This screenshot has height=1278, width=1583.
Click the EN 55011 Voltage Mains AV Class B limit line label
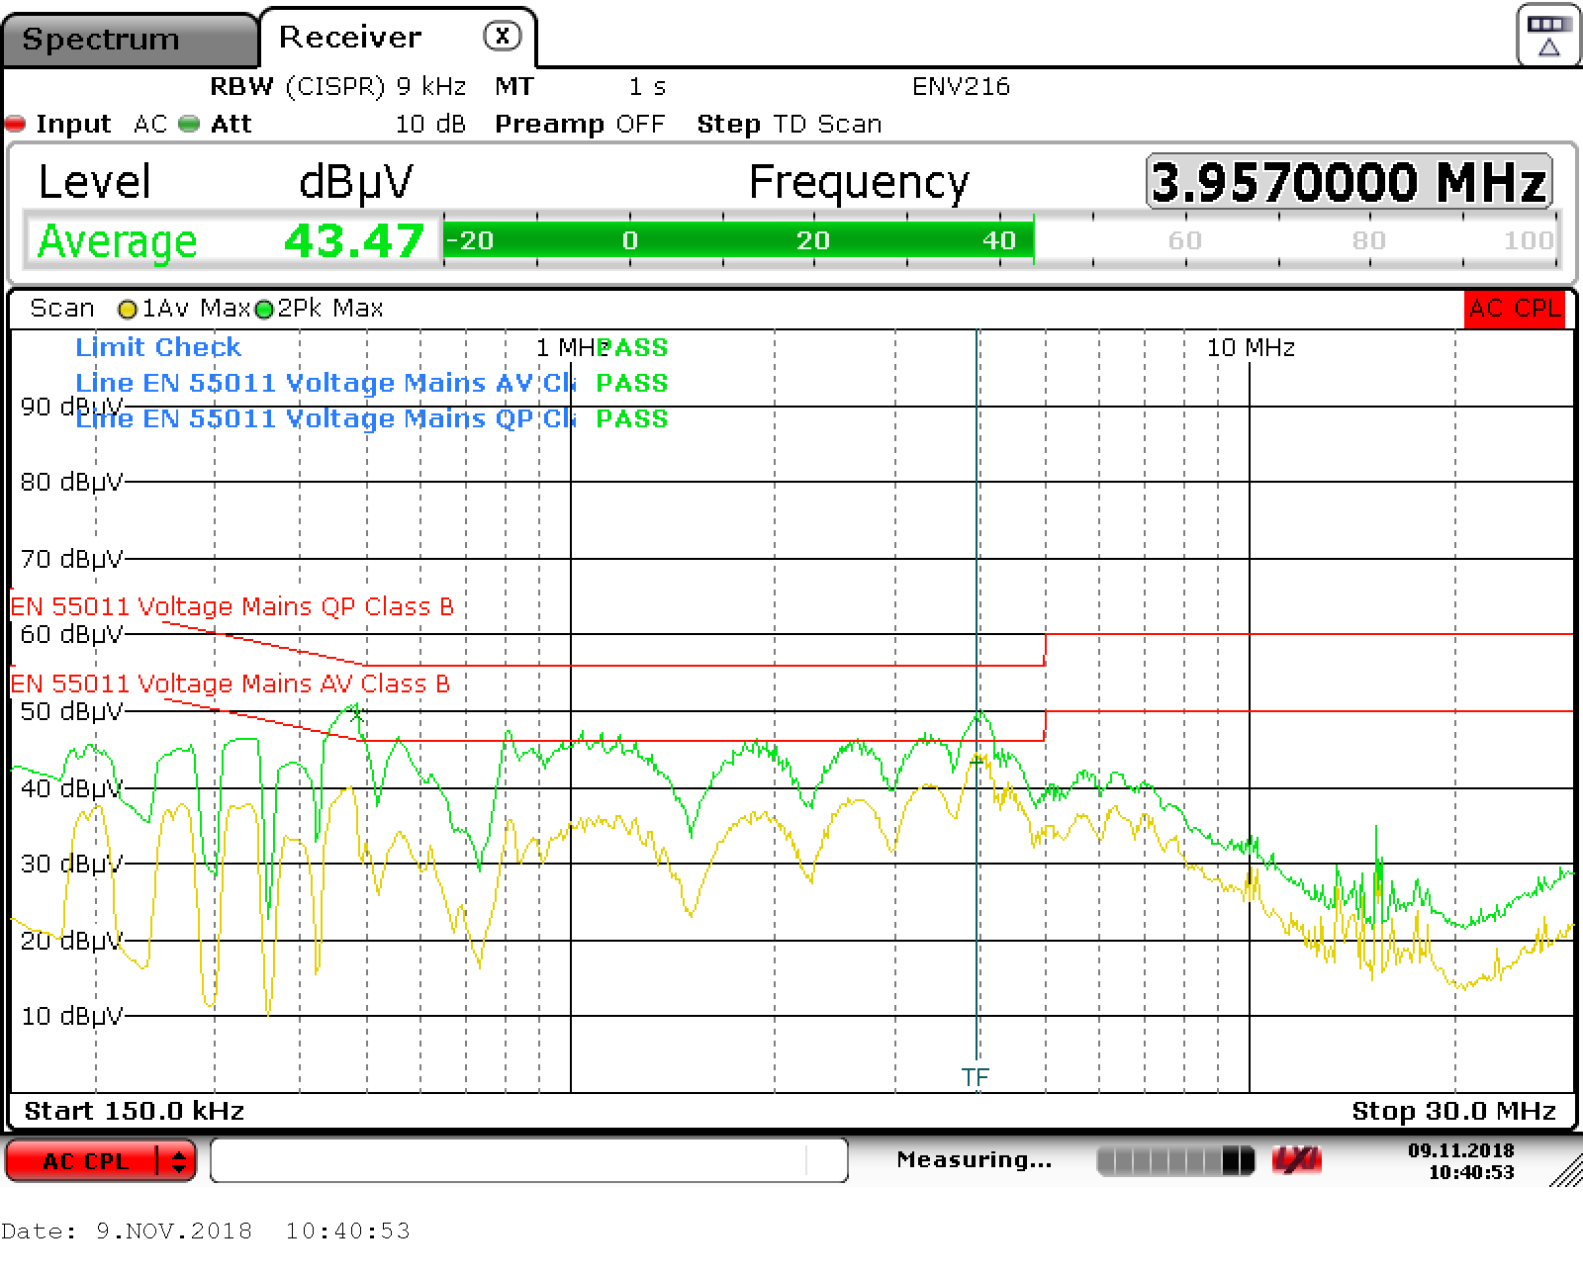coord(230,684)
